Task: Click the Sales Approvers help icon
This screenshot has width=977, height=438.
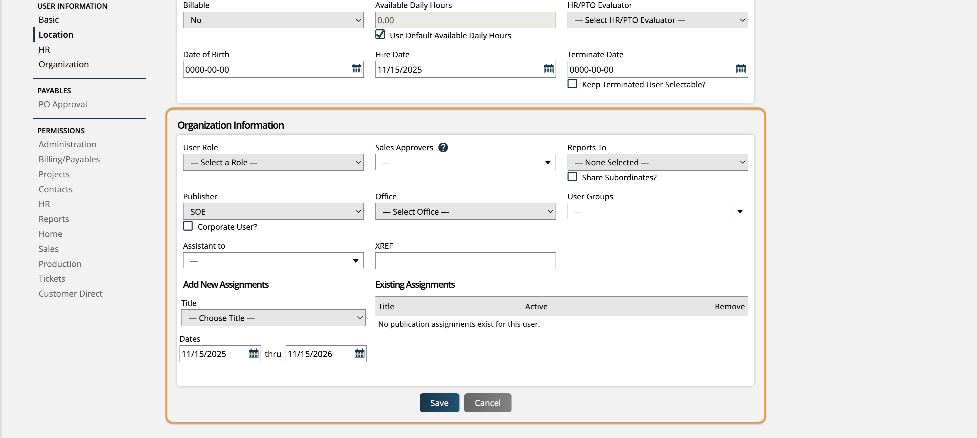Action: coord(442,147)
